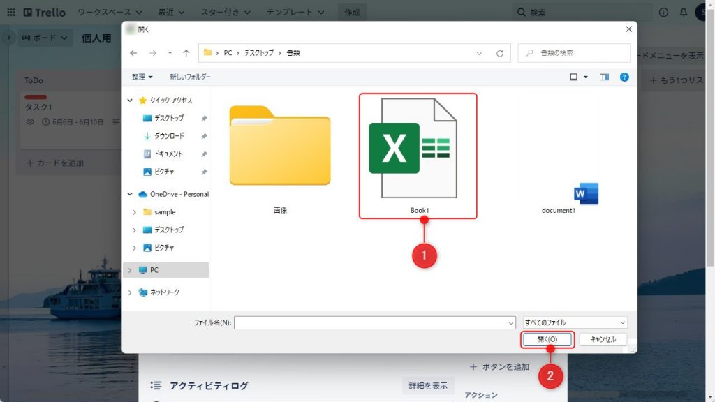
Task: Open Trello ワークスペース menu
Action: [x=110, y=13]
